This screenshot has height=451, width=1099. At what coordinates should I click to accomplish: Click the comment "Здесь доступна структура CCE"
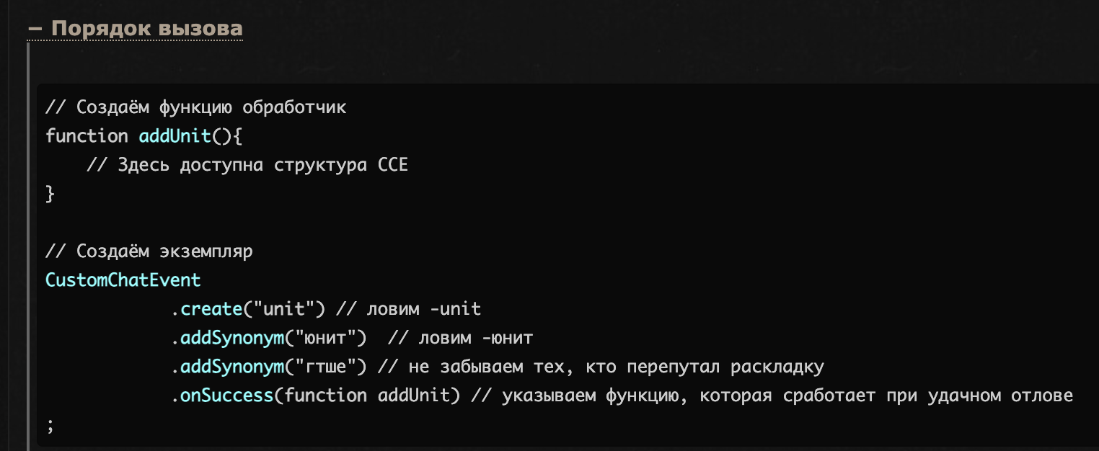pyautogui.click(x=247, y=164)
